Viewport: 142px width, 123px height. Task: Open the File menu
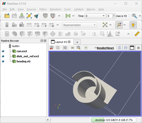5,9
